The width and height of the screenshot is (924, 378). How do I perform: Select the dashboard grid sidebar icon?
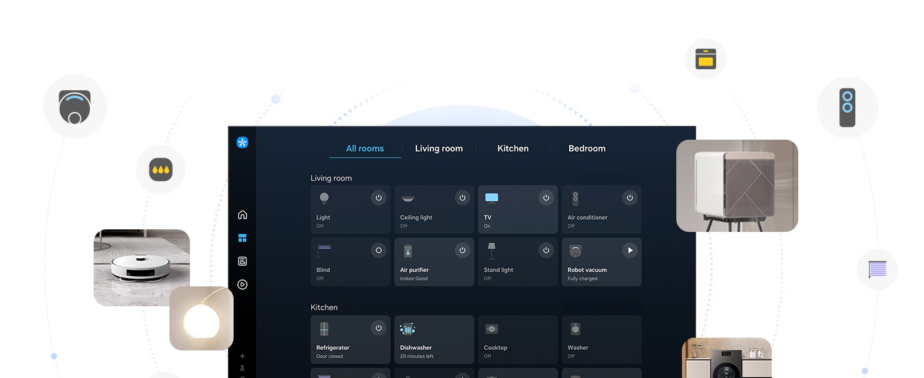click(242, 238)
